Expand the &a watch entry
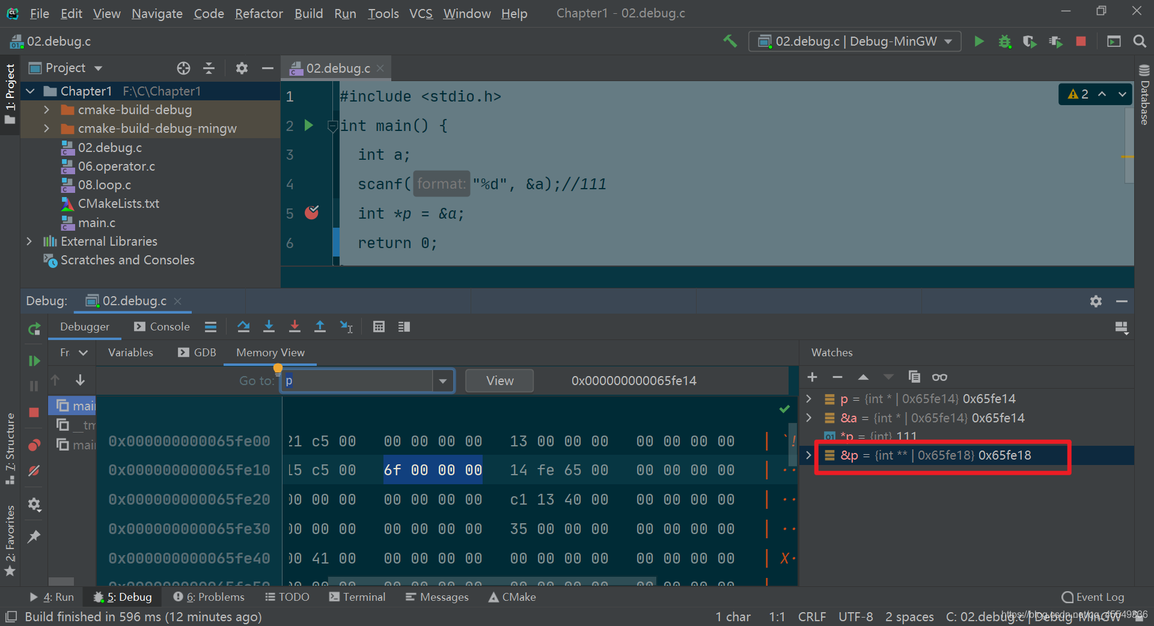 809,418
